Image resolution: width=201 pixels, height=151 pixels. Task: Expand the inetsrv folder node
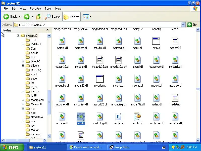tap(23, 91)
